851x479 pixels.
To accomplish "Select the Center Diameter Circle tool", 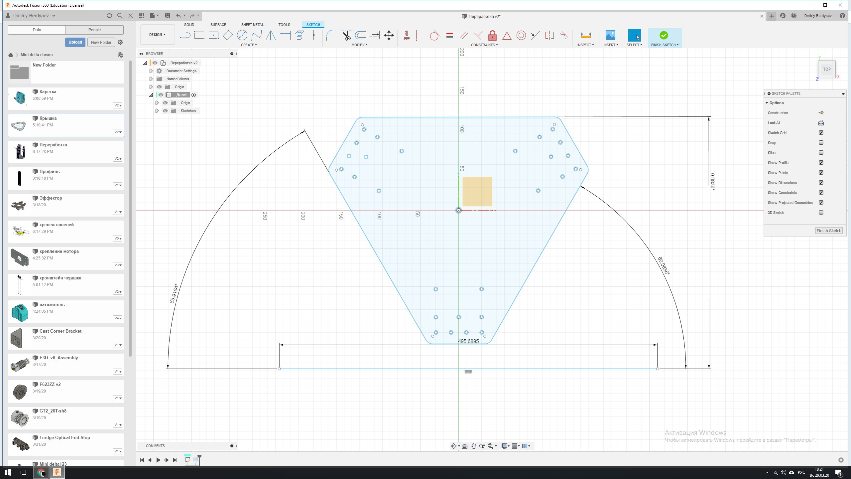I will pyautogui.click(x=242, y=35).
